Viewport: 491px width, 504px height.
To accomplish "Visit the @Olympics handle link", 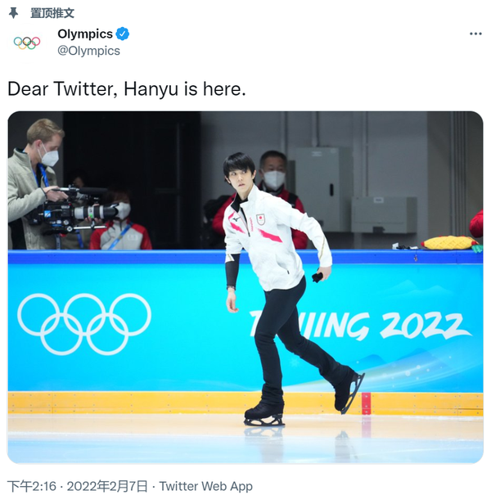I will (88, 51).
